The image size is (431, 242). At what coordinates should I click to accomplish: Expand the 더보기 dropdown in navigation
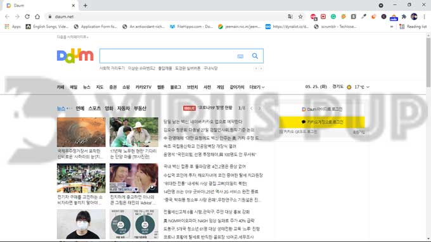pos(257,87)
